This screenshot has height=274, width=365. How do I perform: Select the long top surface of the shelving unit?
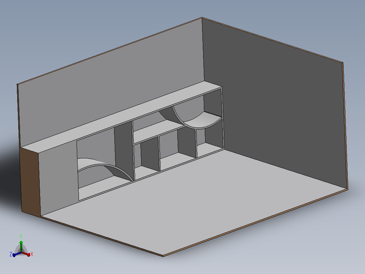[121, 117]
